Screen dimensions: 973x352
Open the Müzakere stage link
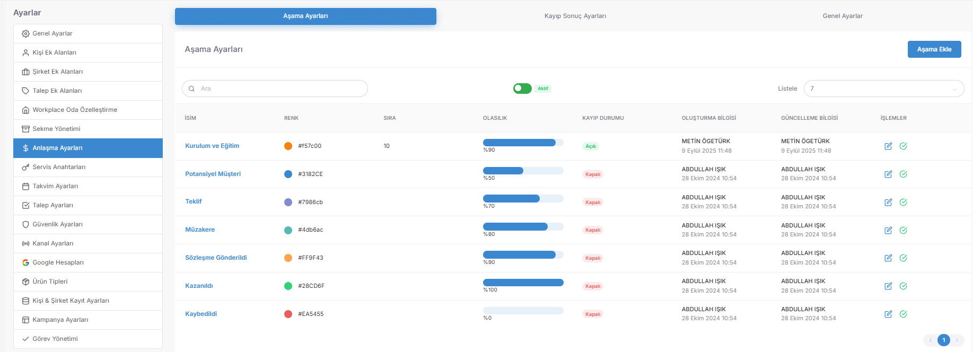pyautogui.click(x=200, y=230)
